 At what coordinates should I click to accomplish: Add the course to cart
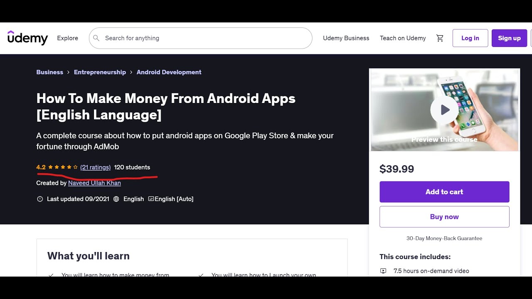click(x=444, y=192)
